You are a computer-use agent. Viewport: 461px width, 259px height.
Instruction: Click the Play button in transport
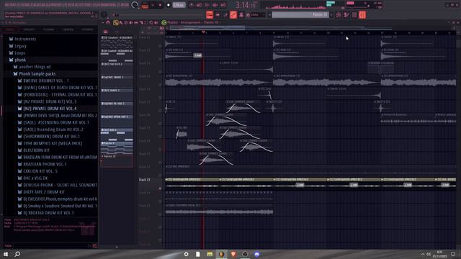click(153, 5)
